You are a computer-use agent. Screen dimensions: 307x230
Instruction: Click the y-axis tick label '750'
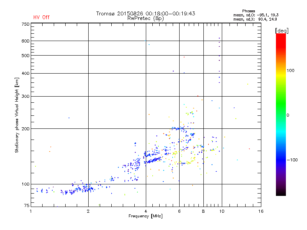pyautogui.click(x=25, y=24)
